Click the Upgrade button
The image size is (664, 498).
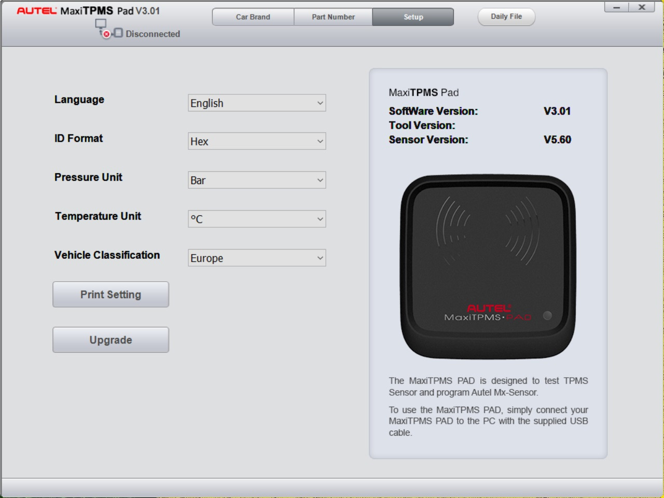pos(110,340)
